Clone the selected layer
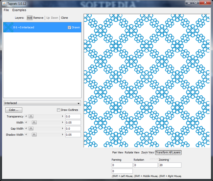 pyautogui.click(x=65, y=18)
